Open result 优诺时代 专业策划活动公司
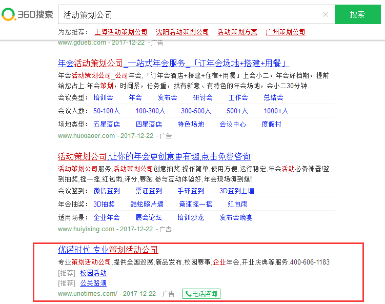 [x=108, y=250]
